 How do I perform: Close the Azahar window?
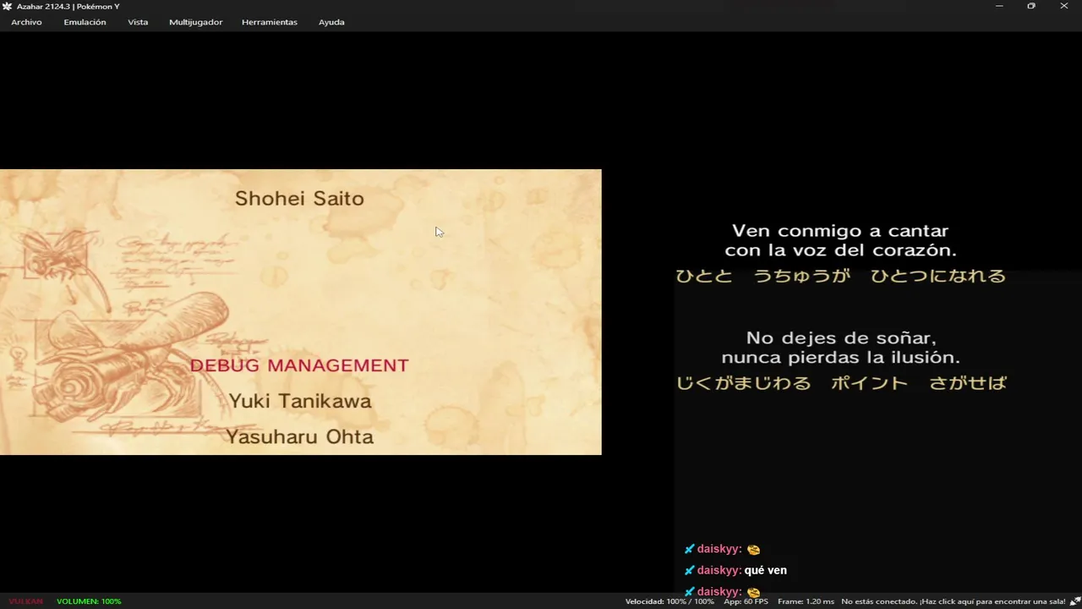pos(1064,7)
